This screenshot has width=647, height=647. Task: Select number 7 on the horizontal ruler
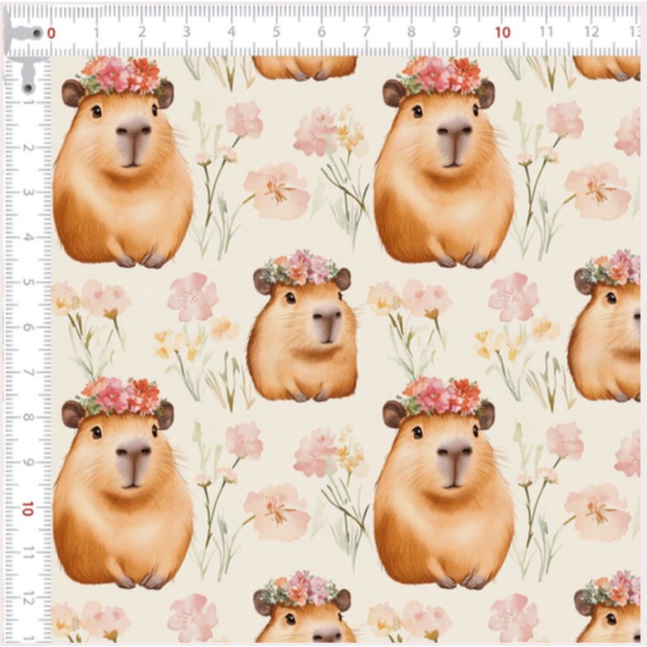pos(366,32)
